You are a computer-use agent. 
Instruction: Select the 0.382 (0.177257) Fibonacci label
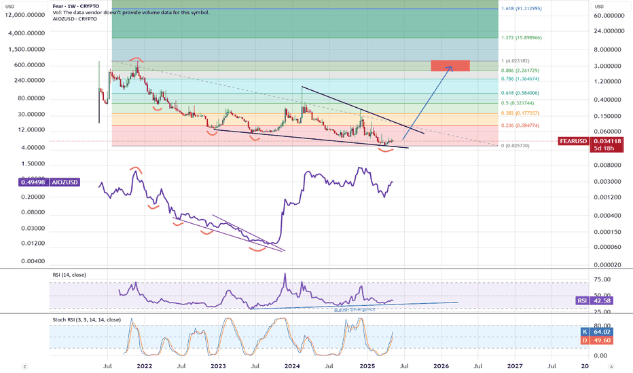click(x=520, y=113)
